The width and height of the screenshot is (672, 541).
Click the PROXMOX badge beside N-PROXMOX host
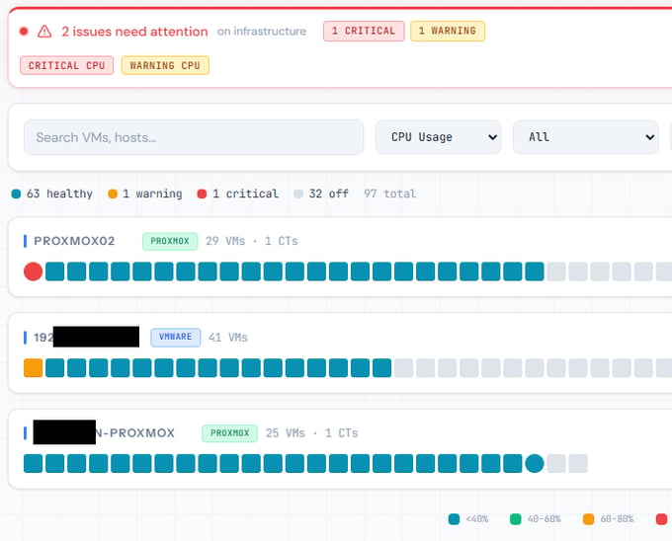[x=229, y=433]
